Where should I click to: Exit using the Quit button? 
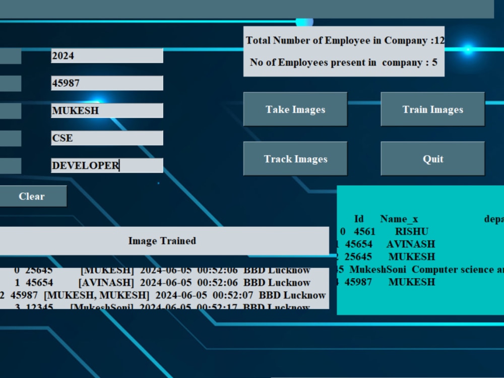pyautogui.click(x=432, y=159)
